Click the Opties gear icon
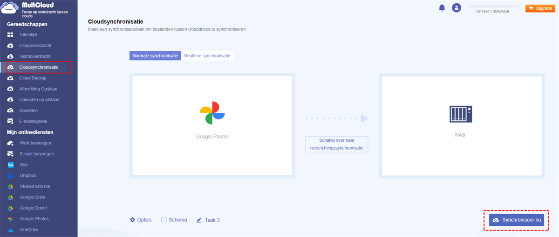 [x=132, y=220]
